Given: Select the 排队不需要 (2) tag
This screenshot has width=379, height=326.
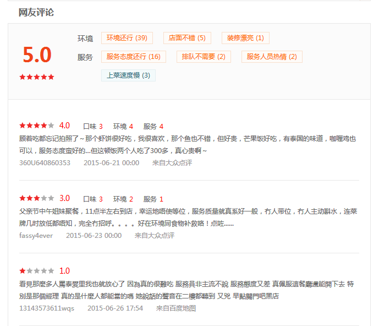Looking at the screenshot, I should (x=204, y=57).
